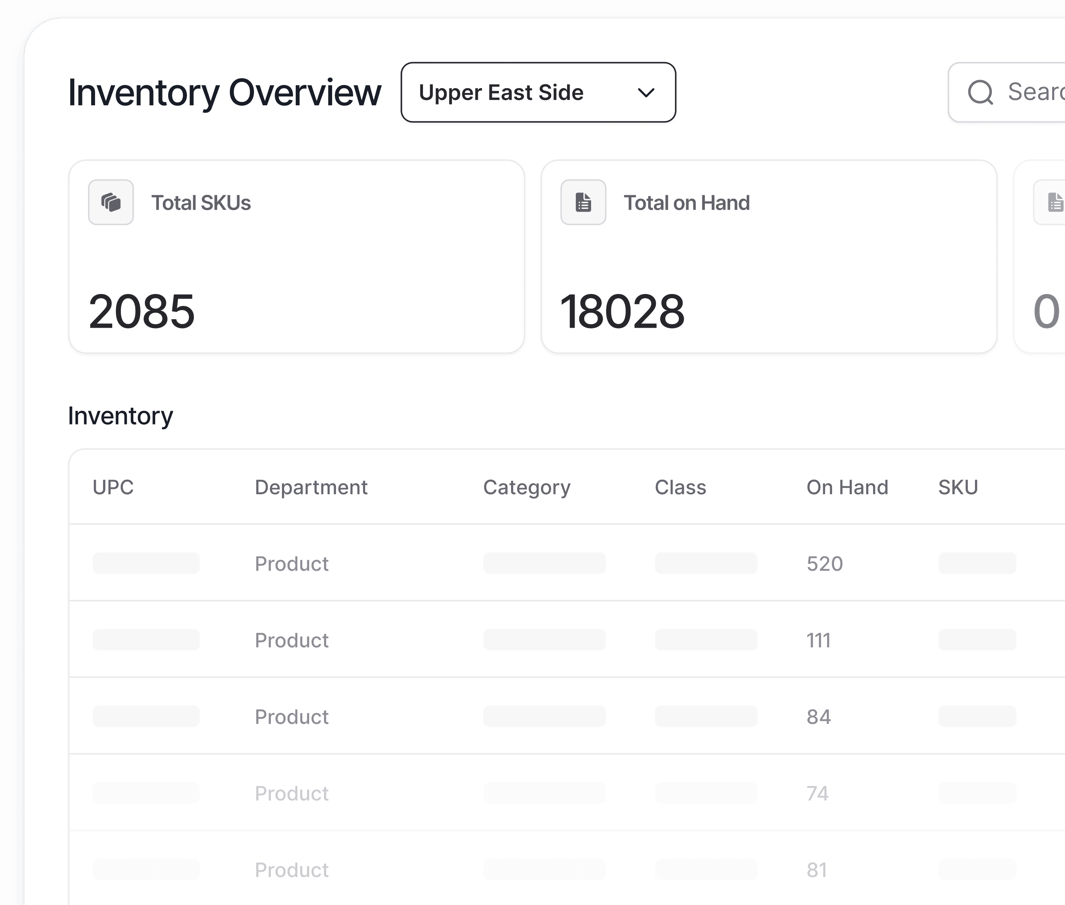Screen dimensions: 1065x905
Task: Click Product in the row with 111 on hand
Action: 292,640
